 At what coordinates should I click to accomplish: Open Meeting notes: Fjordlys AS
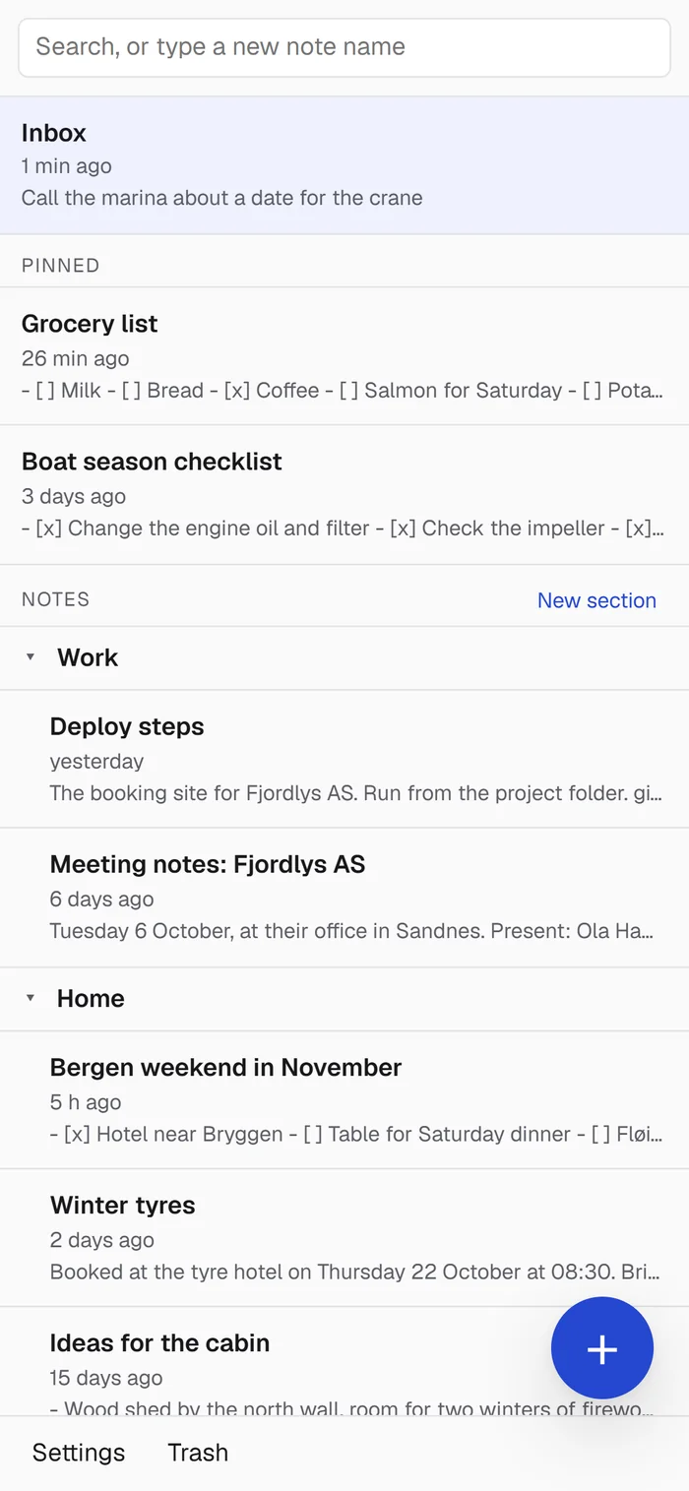pyautogui.click(x=344, y=898)
